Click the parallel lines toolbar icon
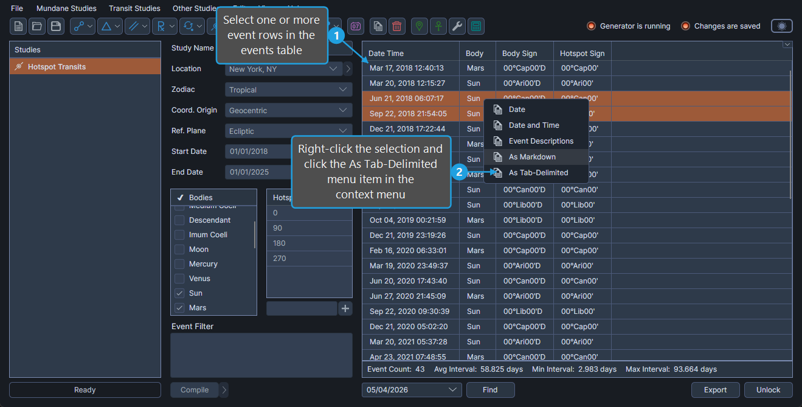Screen dimensions: 802x407 133,26
